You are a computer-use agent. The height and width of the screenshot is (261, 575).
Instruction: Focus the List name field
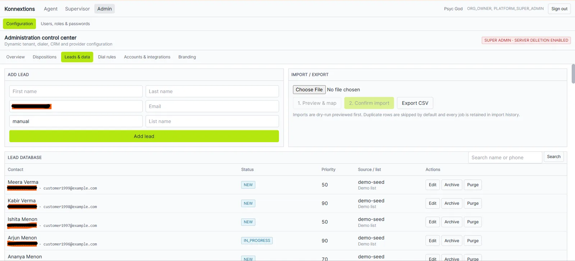click(x=212, y=121)
